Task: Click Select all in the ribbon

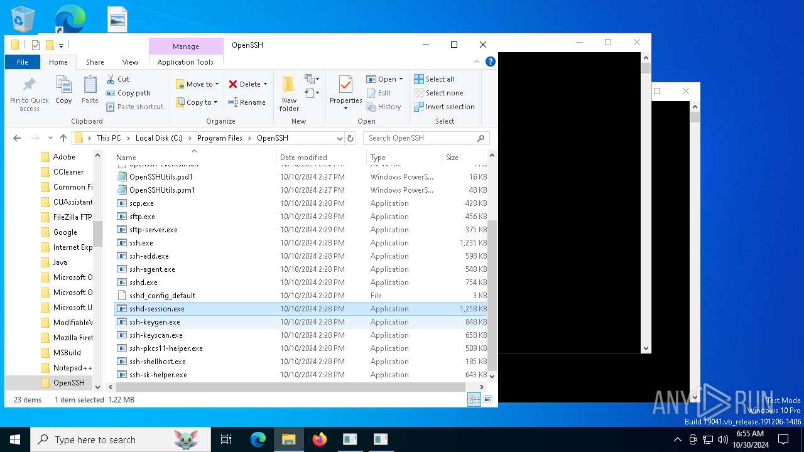Action: tap(434, 79)
